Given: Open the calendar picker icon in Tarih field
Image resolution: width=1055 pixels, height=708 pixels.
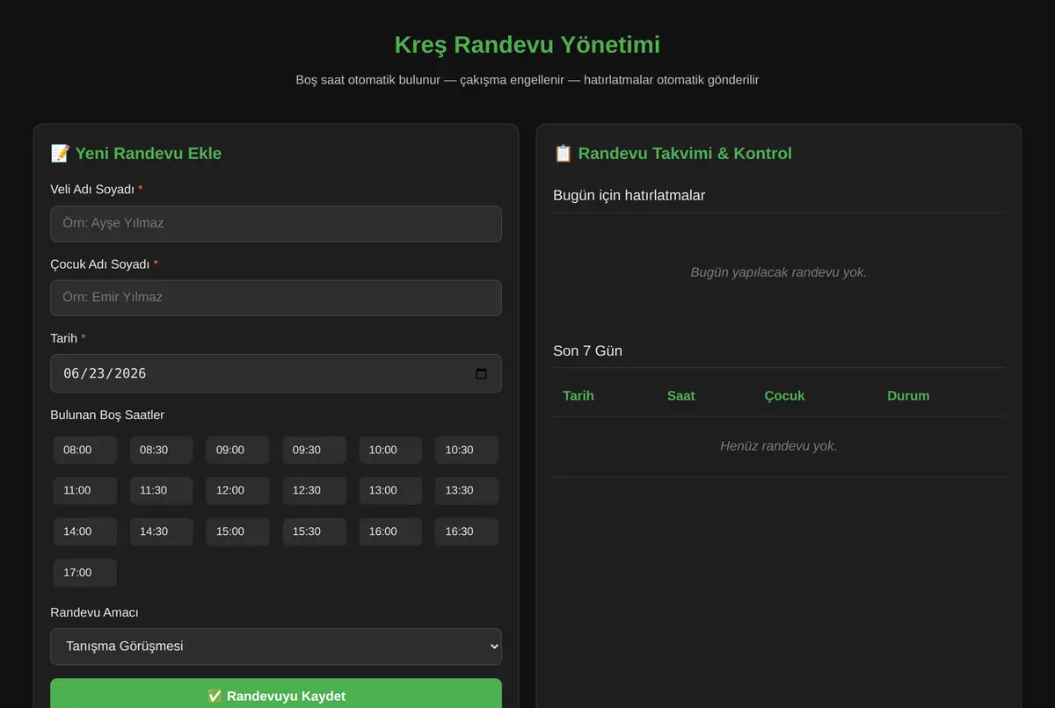Looking at the screenshot, I should coord(481,373).
